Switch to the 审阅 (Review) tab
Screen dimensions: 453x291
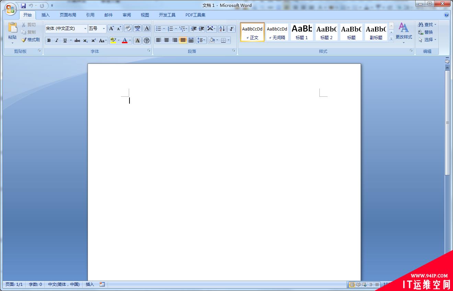pyautogui.click(x=127, y=15)
